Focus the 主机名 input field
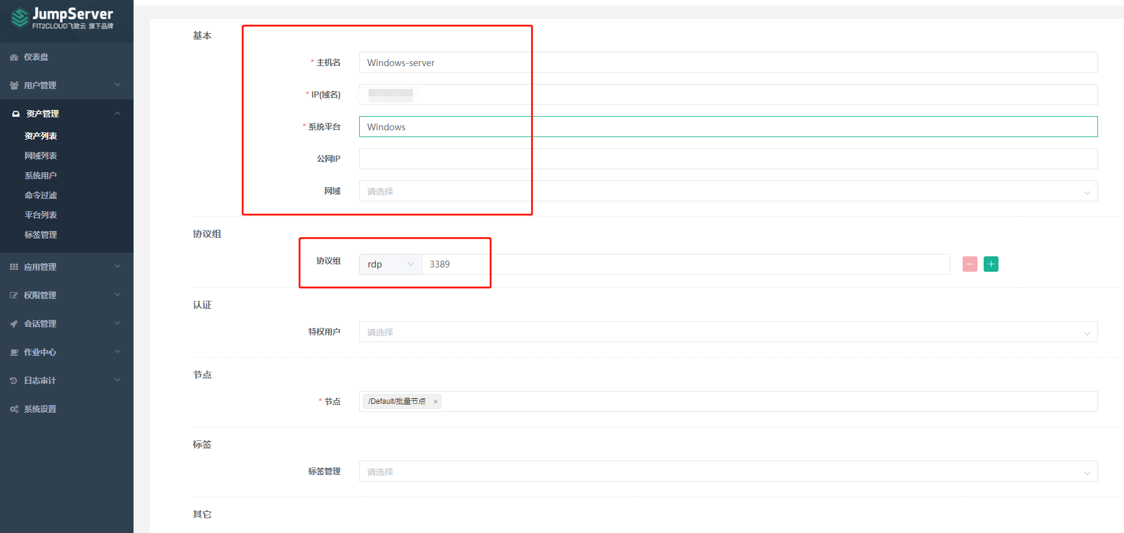 click(728, 62)
